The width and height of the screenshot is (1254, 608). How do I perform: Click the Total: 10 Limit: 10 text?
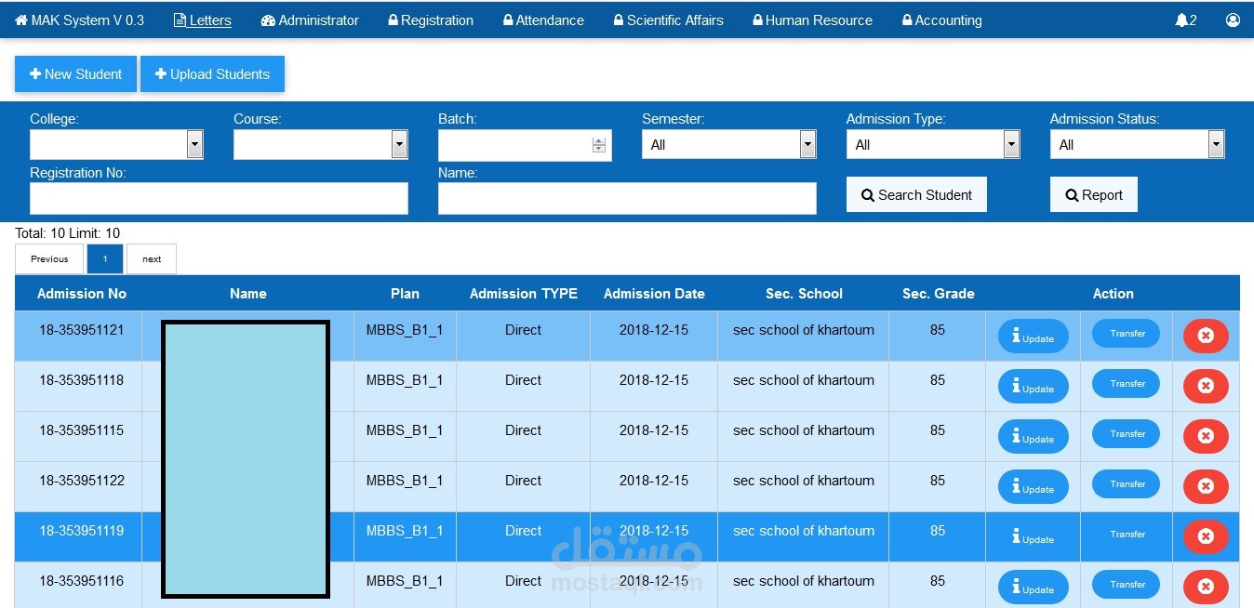(x=68, y=233)
